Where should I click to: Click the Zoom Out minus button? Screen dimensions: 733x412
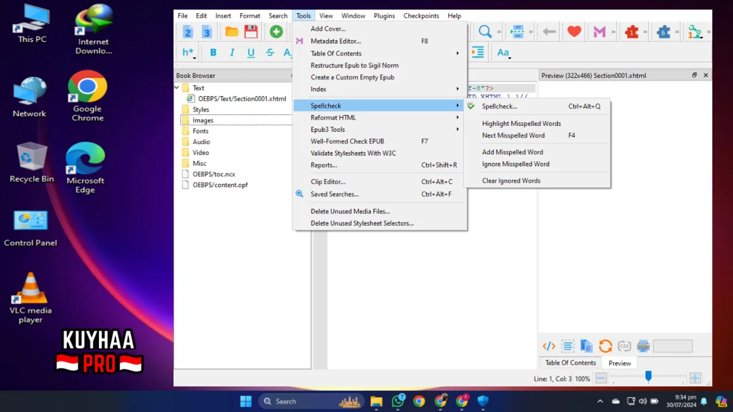(601, 378)
